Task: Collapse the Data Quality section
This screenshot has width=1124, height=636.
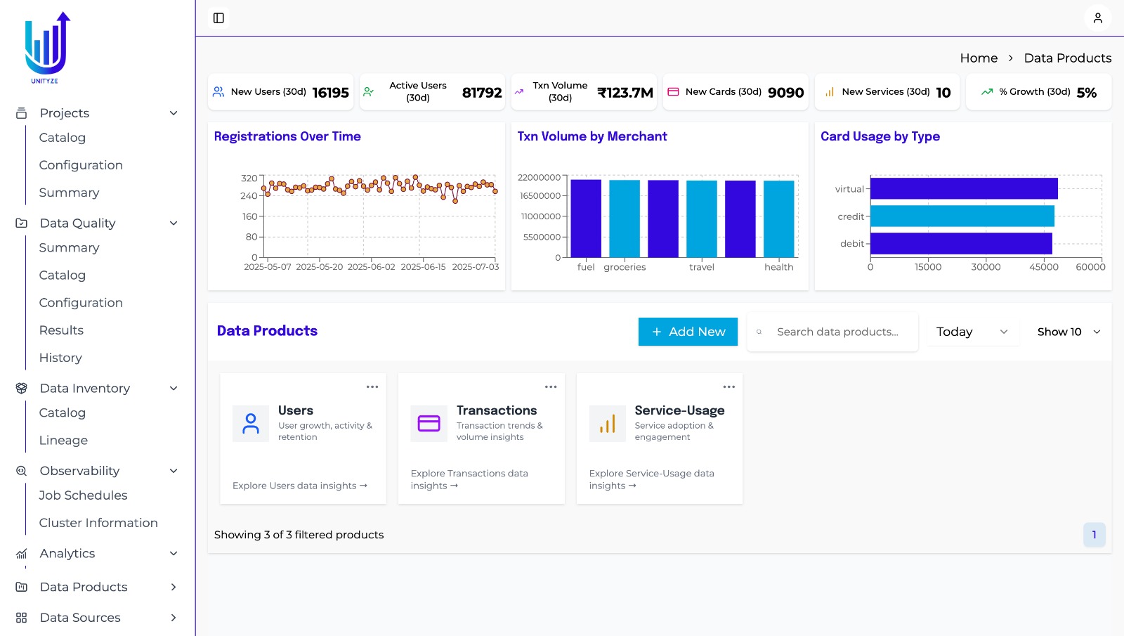Action: coord(174,223)
